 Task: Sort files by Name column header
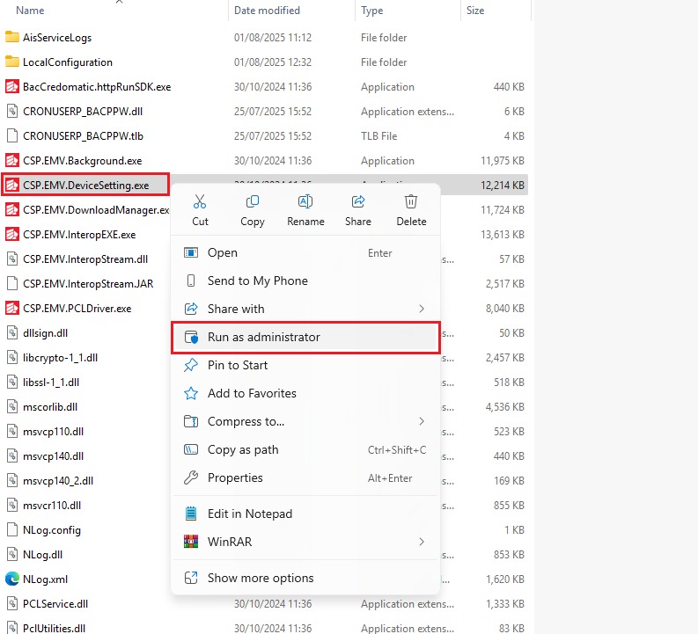[31, 11]
